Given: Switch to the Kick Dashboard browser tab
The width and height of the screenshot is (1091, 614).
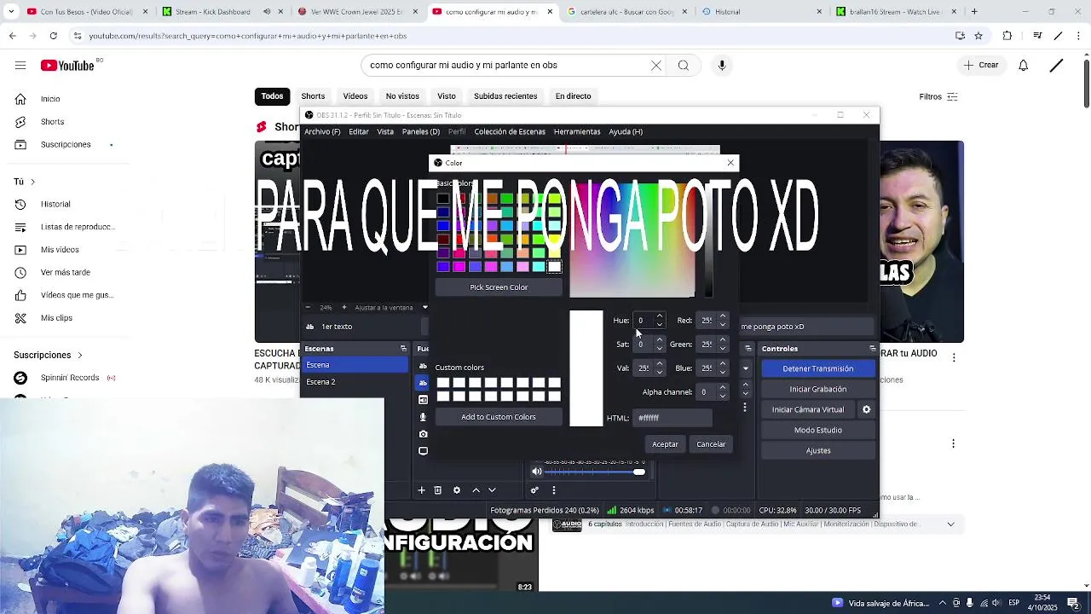Looking at the screenshot, I should [213, 12].
